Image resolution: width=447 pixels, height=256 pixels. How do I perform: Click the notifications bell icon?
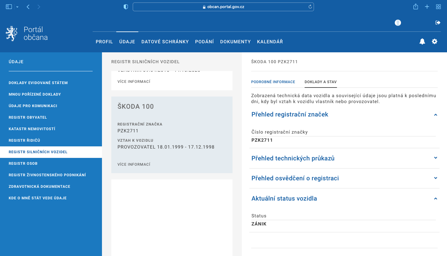[422, 41]
